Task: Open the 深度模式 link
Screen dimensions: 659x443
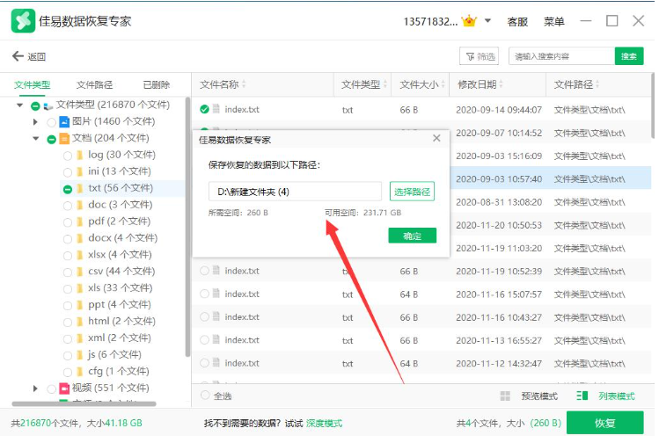Action: [324, 424]
